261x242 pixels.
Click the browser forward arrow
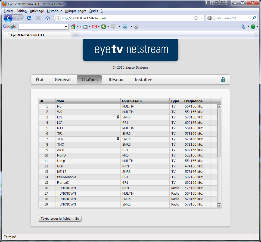coord(16,18)
